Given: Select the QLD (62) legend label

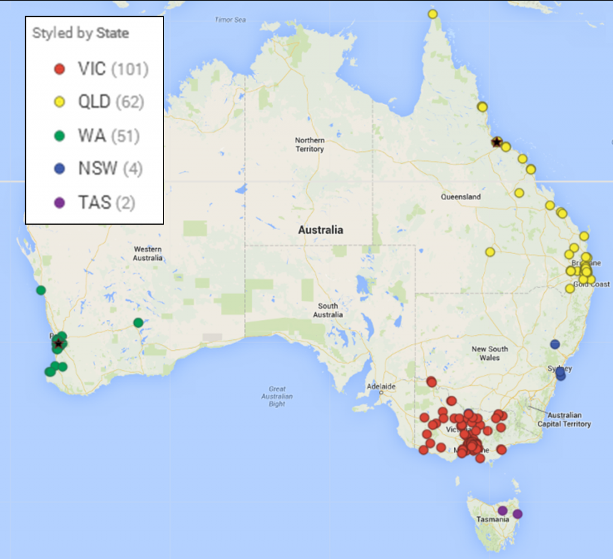Looking at the screenshot, I should click(x=111, y=102).
